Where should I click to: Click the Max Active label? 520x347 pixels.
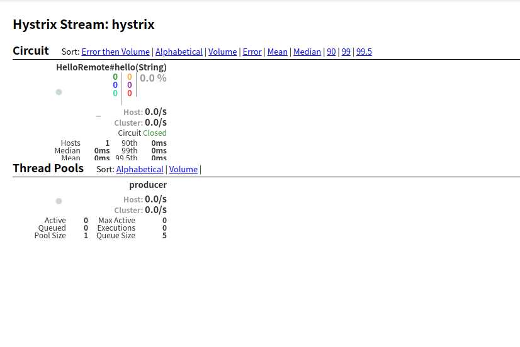[116, 220]
